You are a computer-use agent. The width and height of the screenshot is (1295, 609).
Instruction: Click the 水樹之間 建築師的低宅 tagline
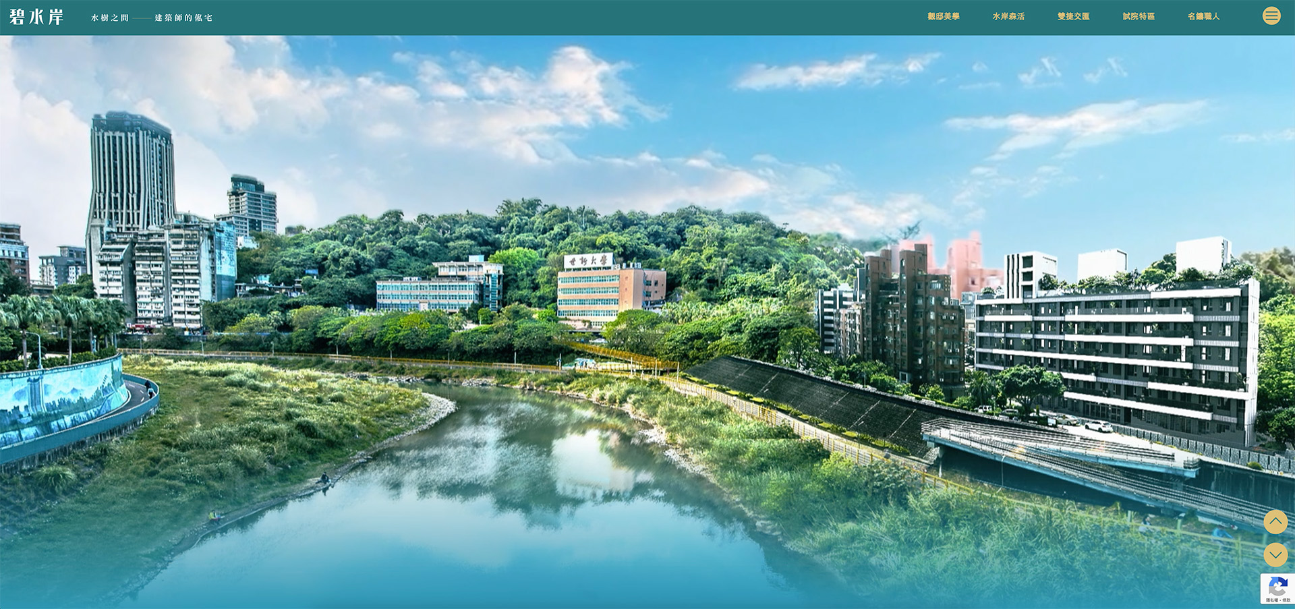(x=152, y=18)
